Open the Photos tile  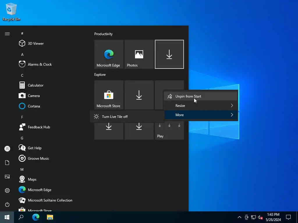tap(139, 54)
